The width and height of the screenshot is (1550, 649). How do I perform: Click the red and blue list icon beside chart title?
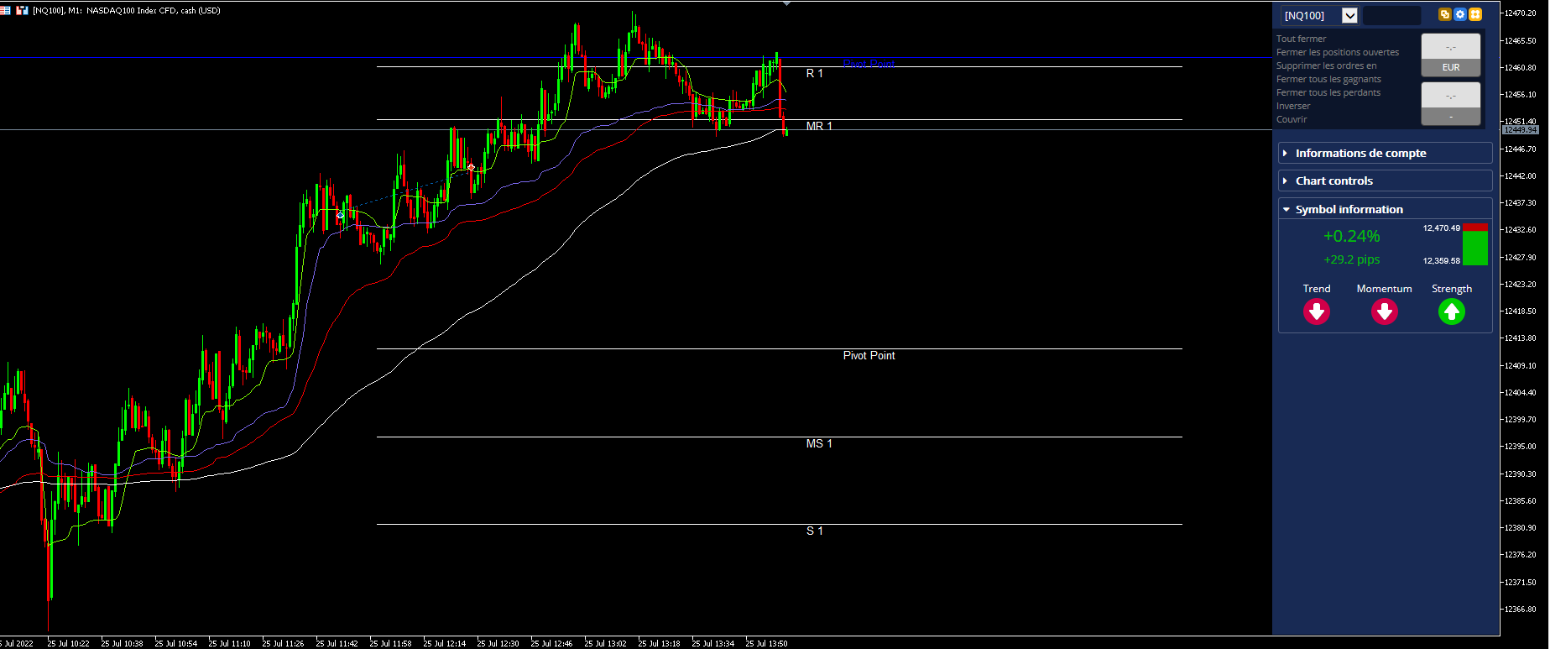coord(5,10)
